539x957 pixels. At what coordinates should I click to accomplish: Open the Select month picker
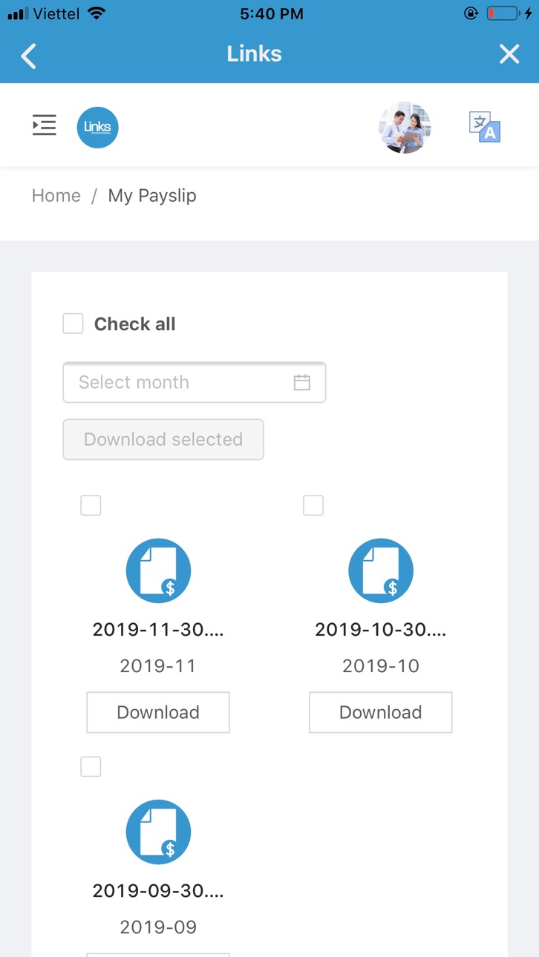click(195, 382)
